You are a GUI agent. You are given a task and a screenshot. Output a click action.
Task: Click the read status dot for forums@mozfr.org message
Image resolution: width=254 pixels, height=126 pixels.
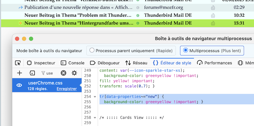click(138, 8)
